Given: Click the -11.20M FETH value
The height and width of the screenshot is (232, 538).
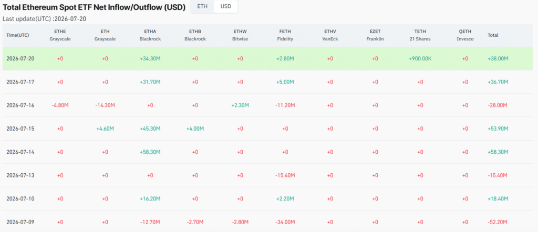Looking at the screenshot, I should pos(285,105).
